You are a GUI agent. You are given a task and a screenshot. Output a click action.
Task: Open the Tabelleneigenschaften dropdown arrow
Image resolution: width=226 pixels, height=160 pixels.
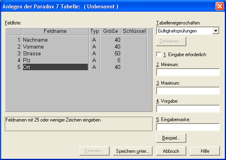[216, 31]
